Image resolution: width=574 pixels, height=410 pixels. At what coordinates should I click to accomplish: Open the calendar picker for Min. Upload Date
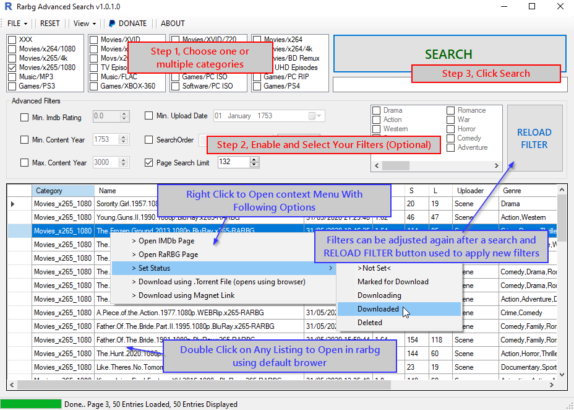pyautogui.click(x=315, y=116)
